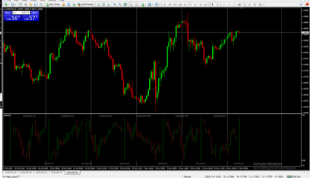This screenshot has height=178, width=310.
Task: Click the chart shift triangle marker
Action: (242, 8)
